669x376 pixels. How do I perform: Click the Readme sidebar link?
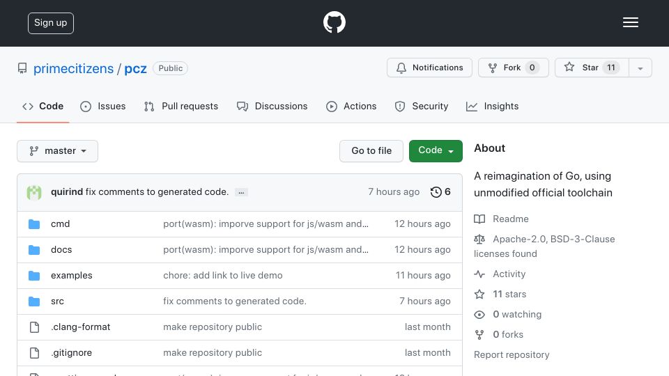tap(510, 219)
